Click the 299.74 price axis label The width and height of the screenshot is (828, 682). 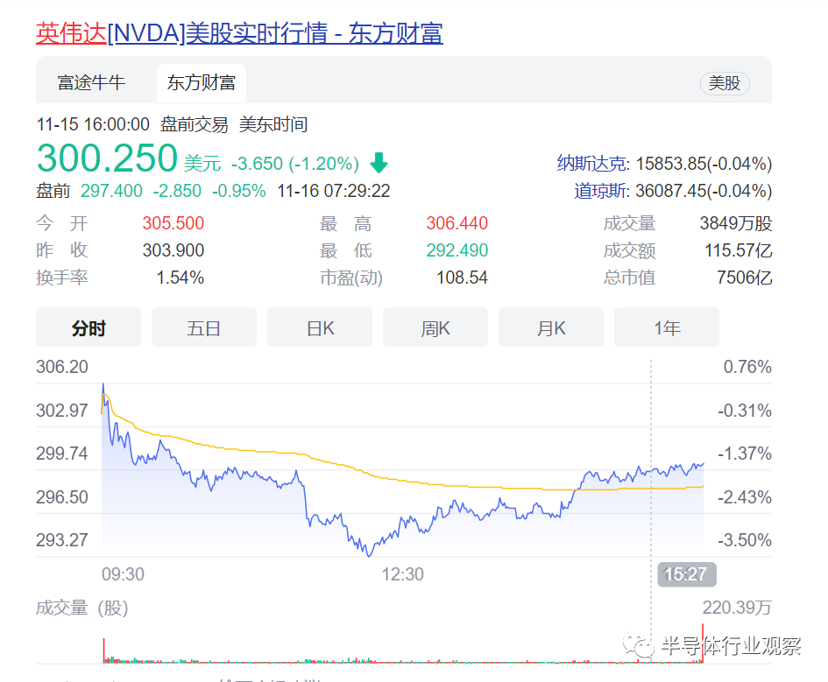pyautogui.click(x=62, y=453)
